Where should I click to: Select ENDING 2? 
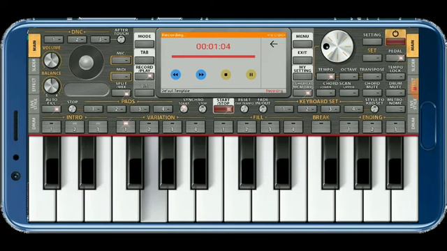(372, 127)
